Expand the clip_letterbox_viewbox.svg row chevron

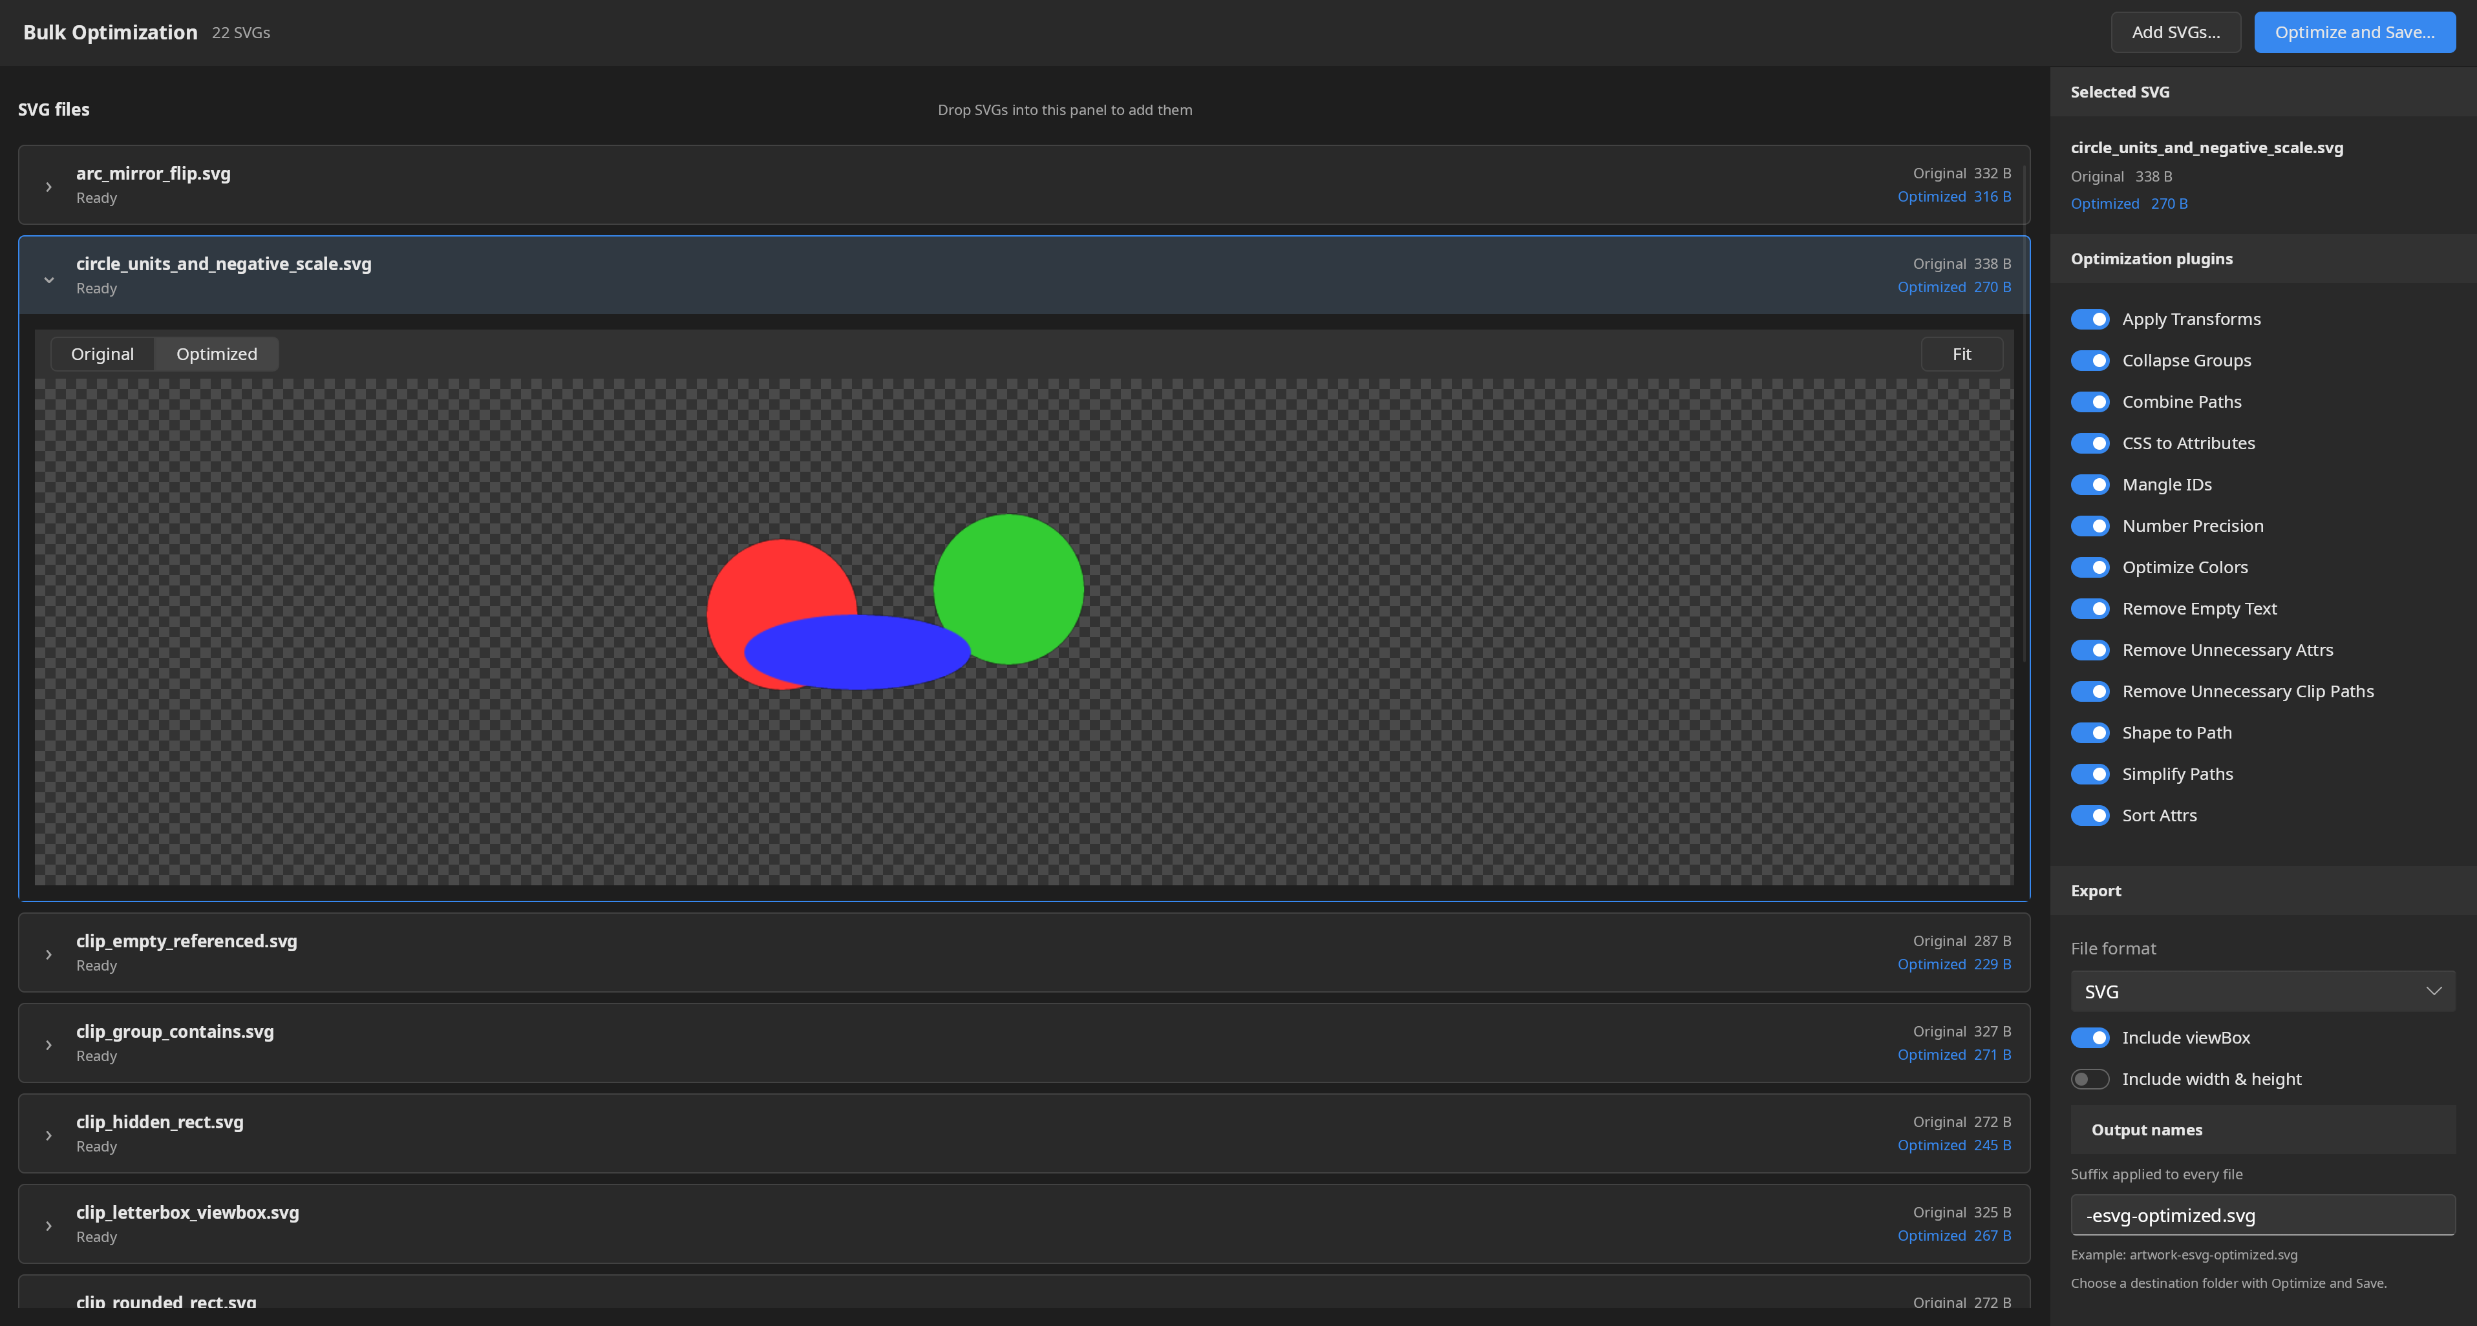(x=48, y=1225)
